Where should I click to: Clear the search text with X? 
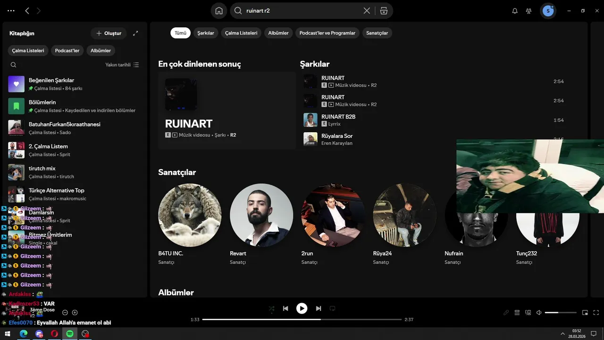(x=367, y=10)
